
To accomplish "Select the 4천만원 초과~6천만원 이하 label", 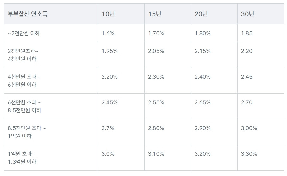I will click(x=24, y=81).
